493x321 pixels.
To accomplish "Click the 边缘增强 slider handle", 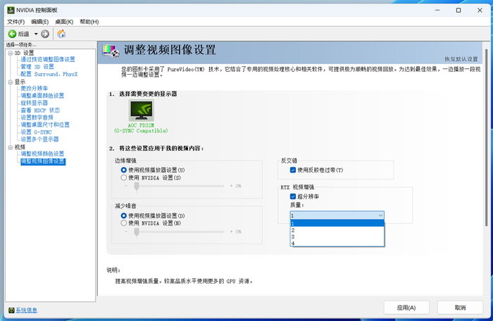I will tap(137, 187).
